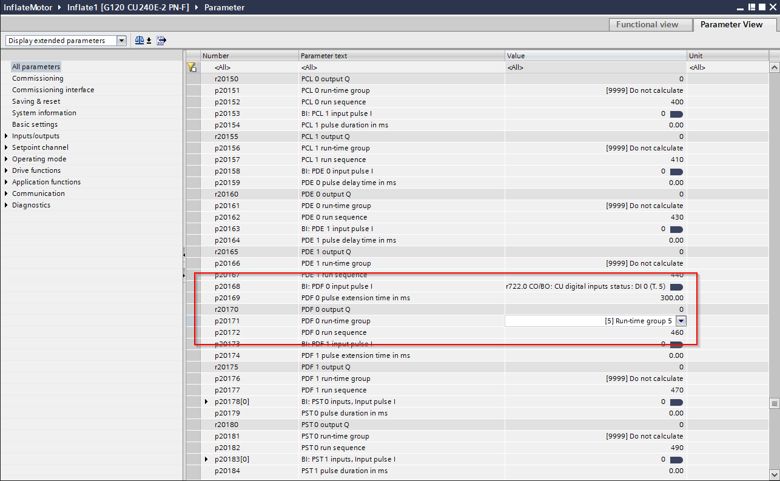Click the Unit column header
Image resolution: width=780 pixels, height=481 pixels.
(728, 56)
